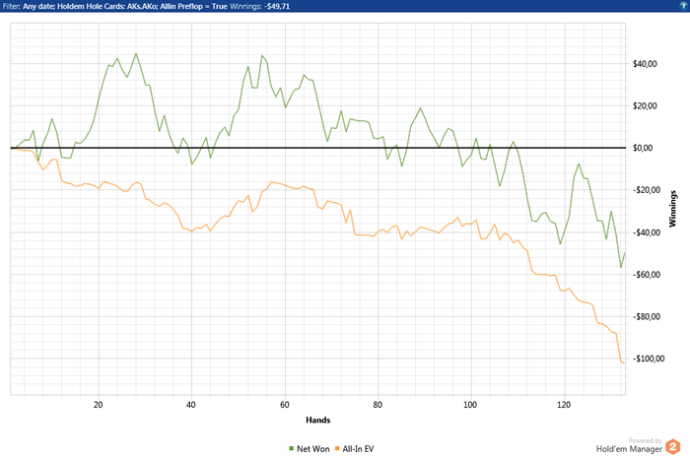The width and height of the screenshot is (690, 458).
Task: Click the Powered by Hold'em Manager text
Action: pos(629,445)
